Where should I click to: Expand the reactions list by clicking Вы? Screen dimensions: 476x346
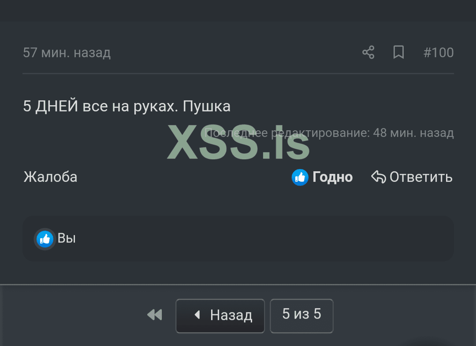tap(67, 239)
